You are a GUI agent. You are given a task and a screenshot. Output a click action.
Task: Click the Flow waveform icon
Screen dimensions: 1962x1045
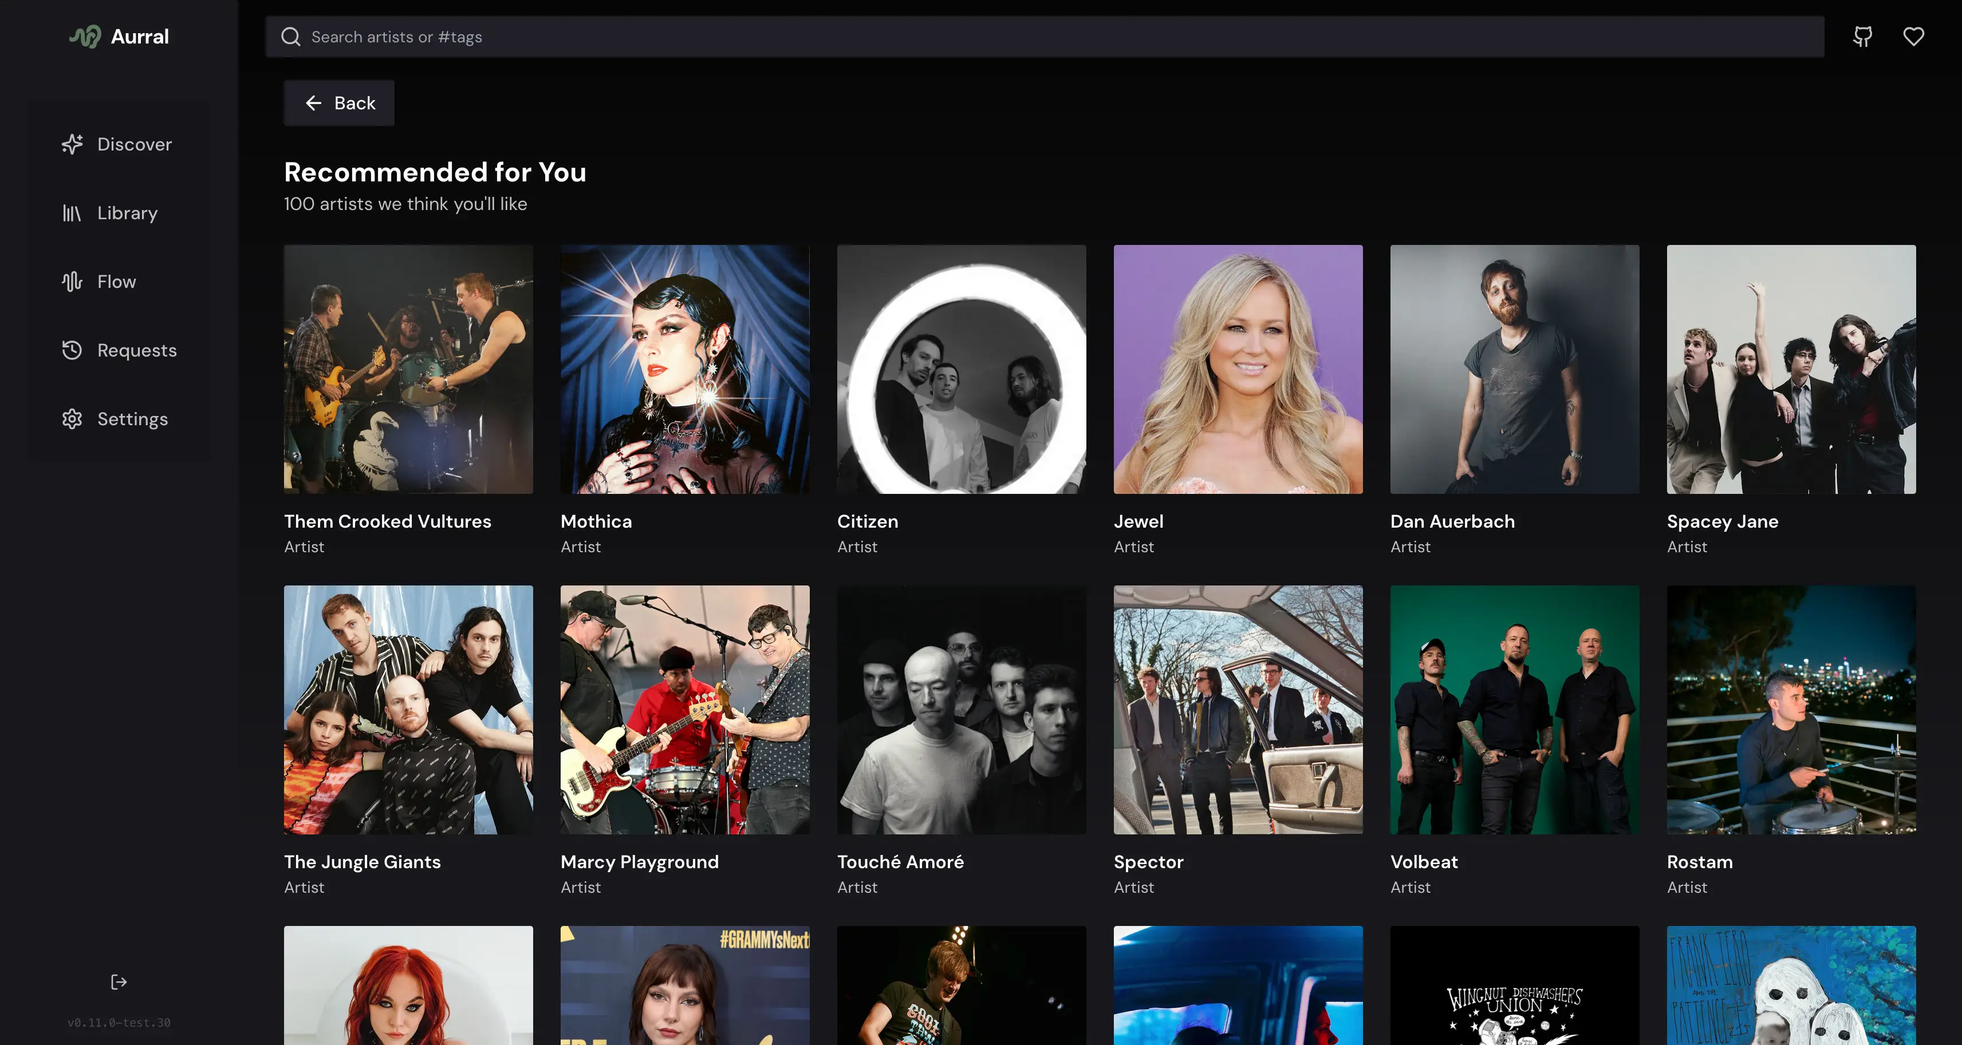72,282
